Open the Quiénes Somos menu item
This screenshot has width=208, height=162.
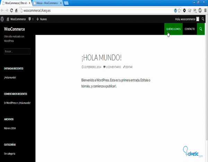[x=173, y=29]
